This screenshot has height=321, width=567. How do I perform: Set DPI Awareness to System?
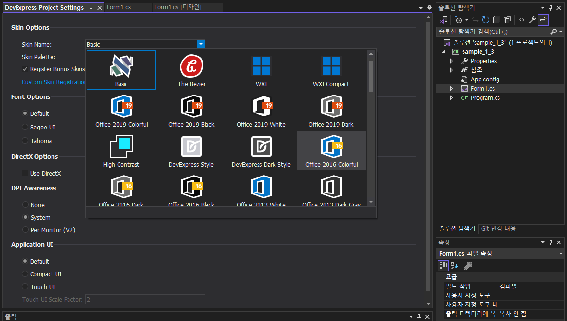[25, 217]
